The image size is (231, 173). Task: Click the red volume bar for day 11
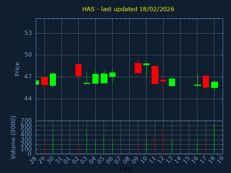pyautogui.click(x=155, y=145)
